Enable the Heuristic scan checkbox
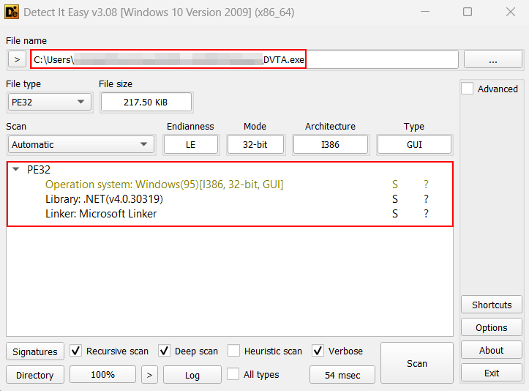This screenshot has height=391, width=529. click(x=233, y=351)
